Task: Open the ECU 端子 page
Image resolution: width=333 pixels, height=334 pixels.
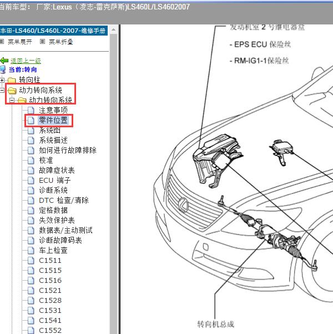Action: click(x=55, y=180)
